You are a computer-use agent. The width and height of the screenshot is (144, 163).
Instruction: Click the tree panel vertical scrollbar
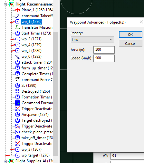55,94
